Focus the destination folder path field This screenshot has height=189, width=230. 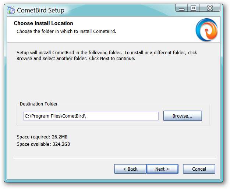pos(91,116)
